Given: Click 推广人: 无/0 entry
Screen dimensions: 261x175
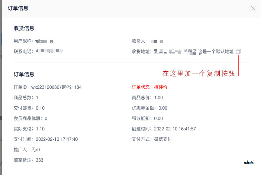Looking at the screenshot, I should [27, 149].
